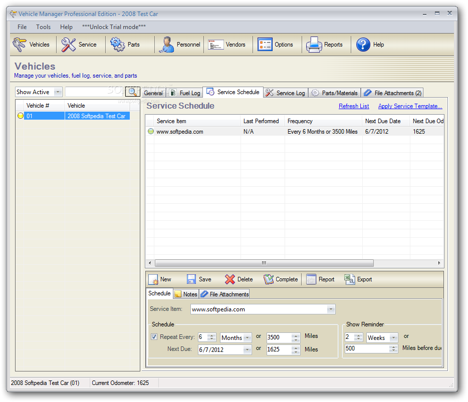This screenshot has height=402, width=468.
Task: Open the Parts gears icon
Action: pyautogui.click(x=117, y=45)
